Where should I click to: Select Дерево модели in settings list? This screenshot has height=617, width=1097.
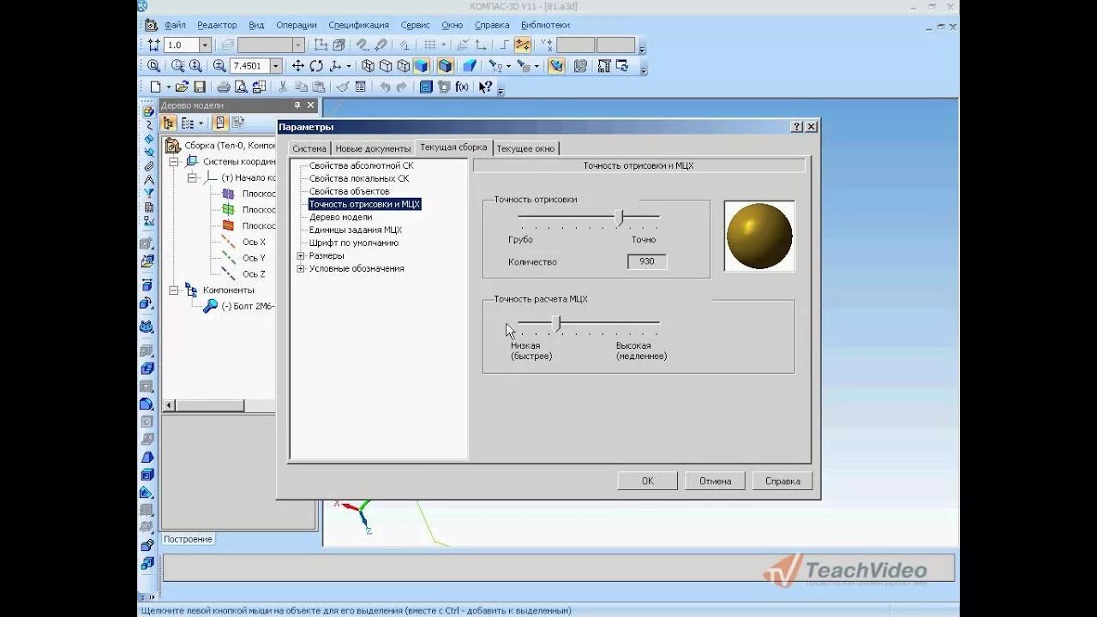click(x=340, y=217)
